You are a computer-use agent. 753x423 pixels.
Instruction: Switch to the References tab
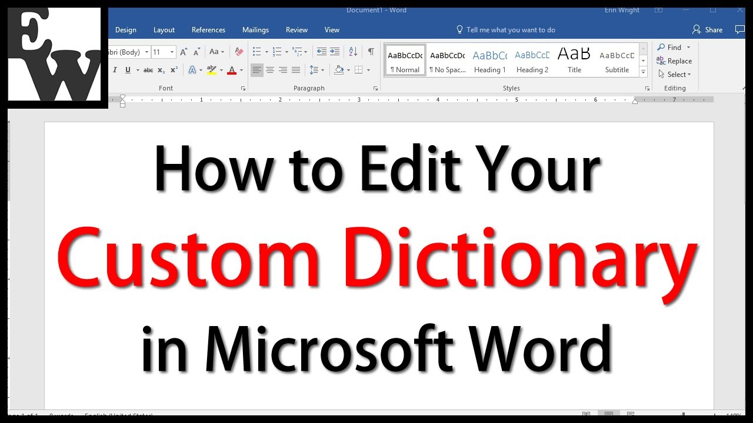point(208,30)
